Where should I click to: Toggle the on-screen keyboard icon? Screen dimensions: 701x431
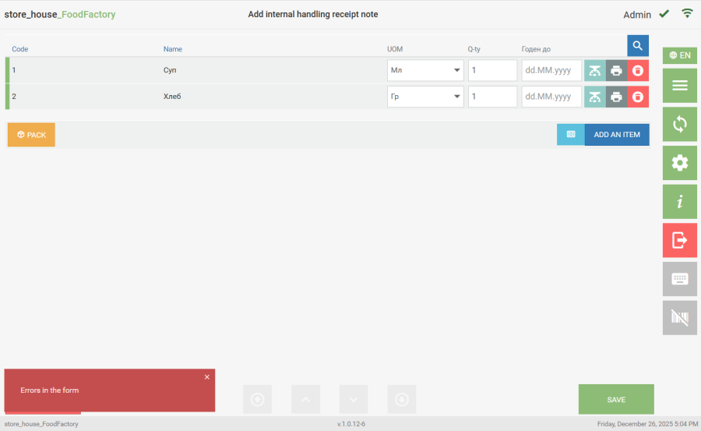coord(679,279)
